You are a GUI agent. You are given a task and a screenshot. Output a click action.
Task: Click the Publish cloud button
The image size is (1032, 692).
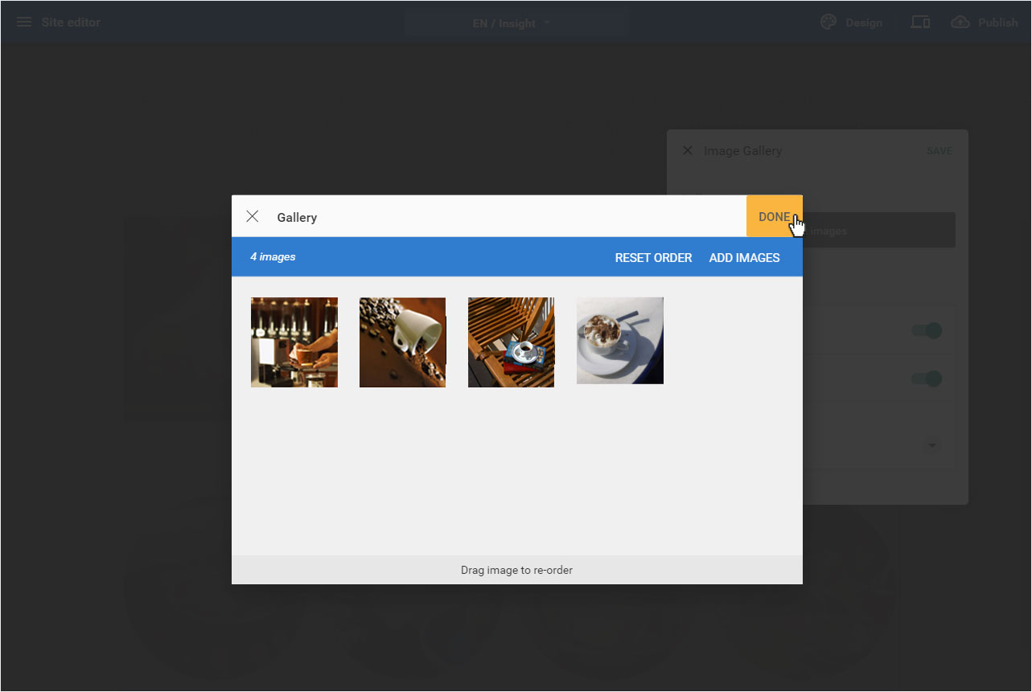click(985, 23)
